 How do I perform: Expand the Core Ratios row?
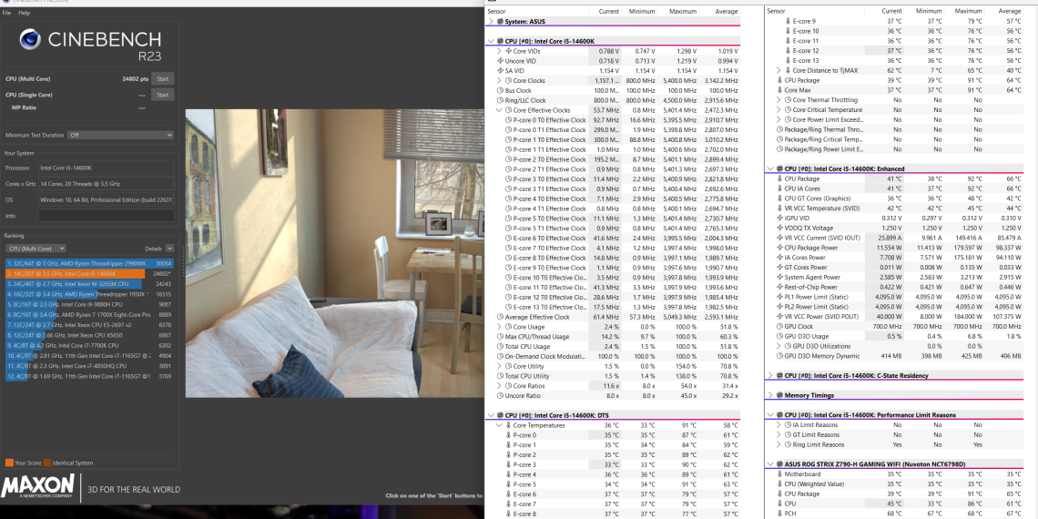(x=500, y=386)
